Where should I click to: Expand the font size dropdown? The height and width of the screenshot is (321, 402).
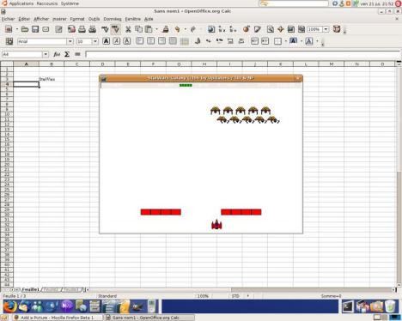pos(95,41)
